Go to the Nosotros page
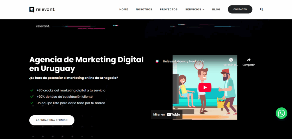The image size is (292, 139). [x=144, y=9]
